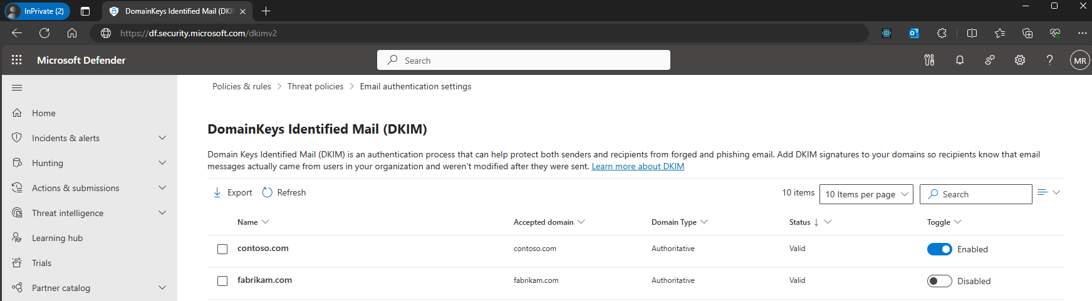Open the new browser tab plus button
This screenshot has width=1092, height=301.
pos(266,11)
